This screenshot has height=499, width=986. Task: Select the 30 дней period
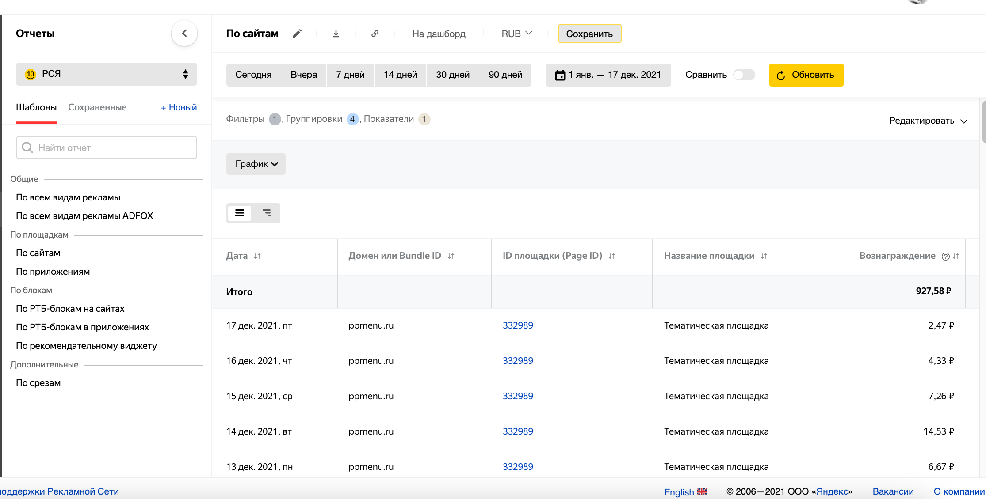coord(453,75)
